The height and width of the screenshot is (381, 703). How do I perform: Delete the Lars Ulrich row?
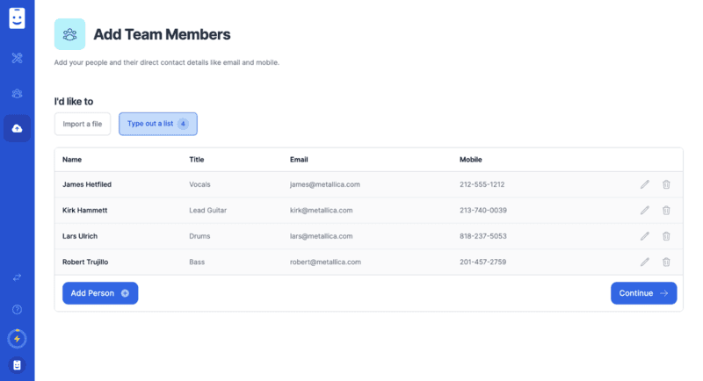coord(666,236)
